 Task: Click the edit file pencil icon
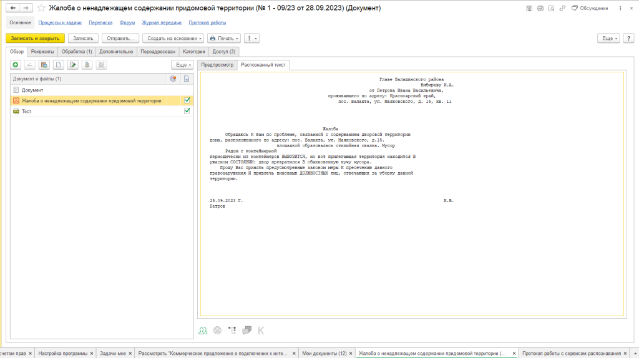[73, 64]
